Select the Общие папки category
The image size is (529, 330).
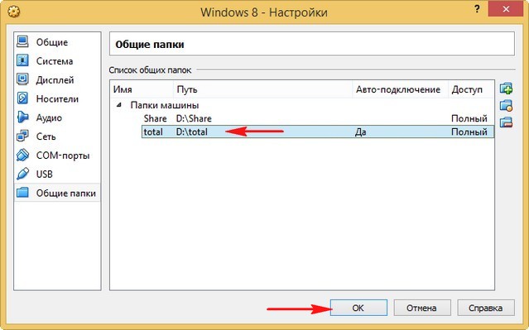tap(57, 193)
